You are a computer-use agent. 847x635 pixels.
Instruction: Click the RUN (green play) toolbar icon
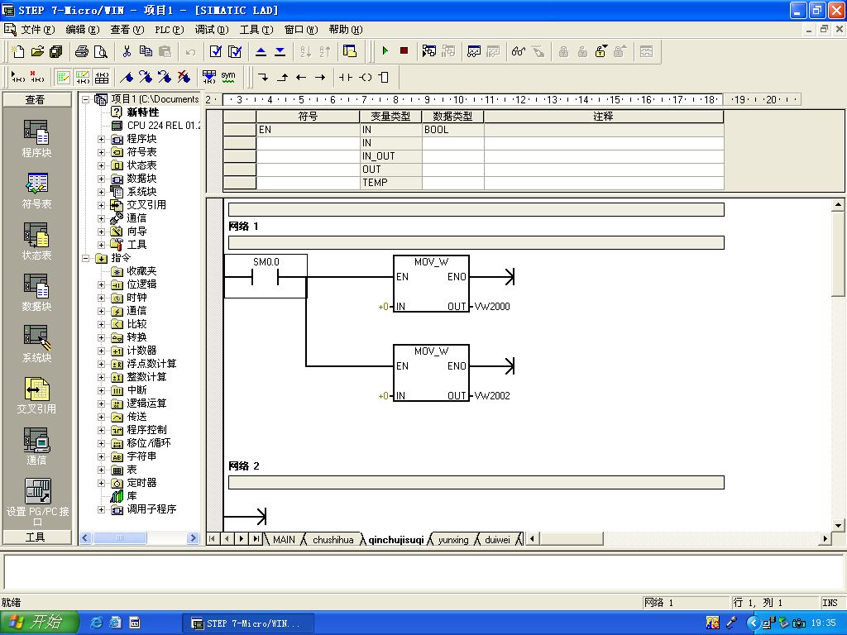(385, 51)
